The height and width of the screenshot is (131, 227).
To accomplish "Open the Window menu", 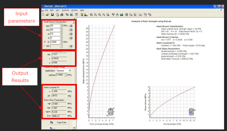I will click(x=75, y=10).
